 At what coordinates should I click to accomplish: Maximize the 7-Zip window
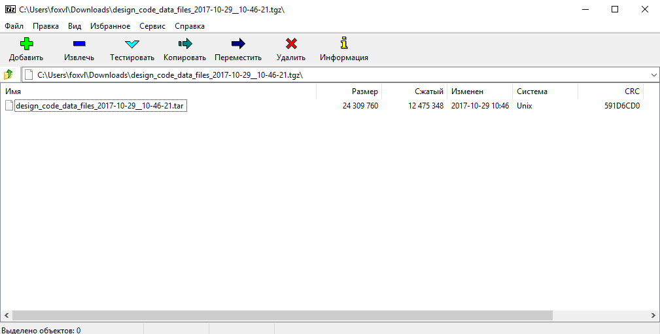[x=615, y=9]
